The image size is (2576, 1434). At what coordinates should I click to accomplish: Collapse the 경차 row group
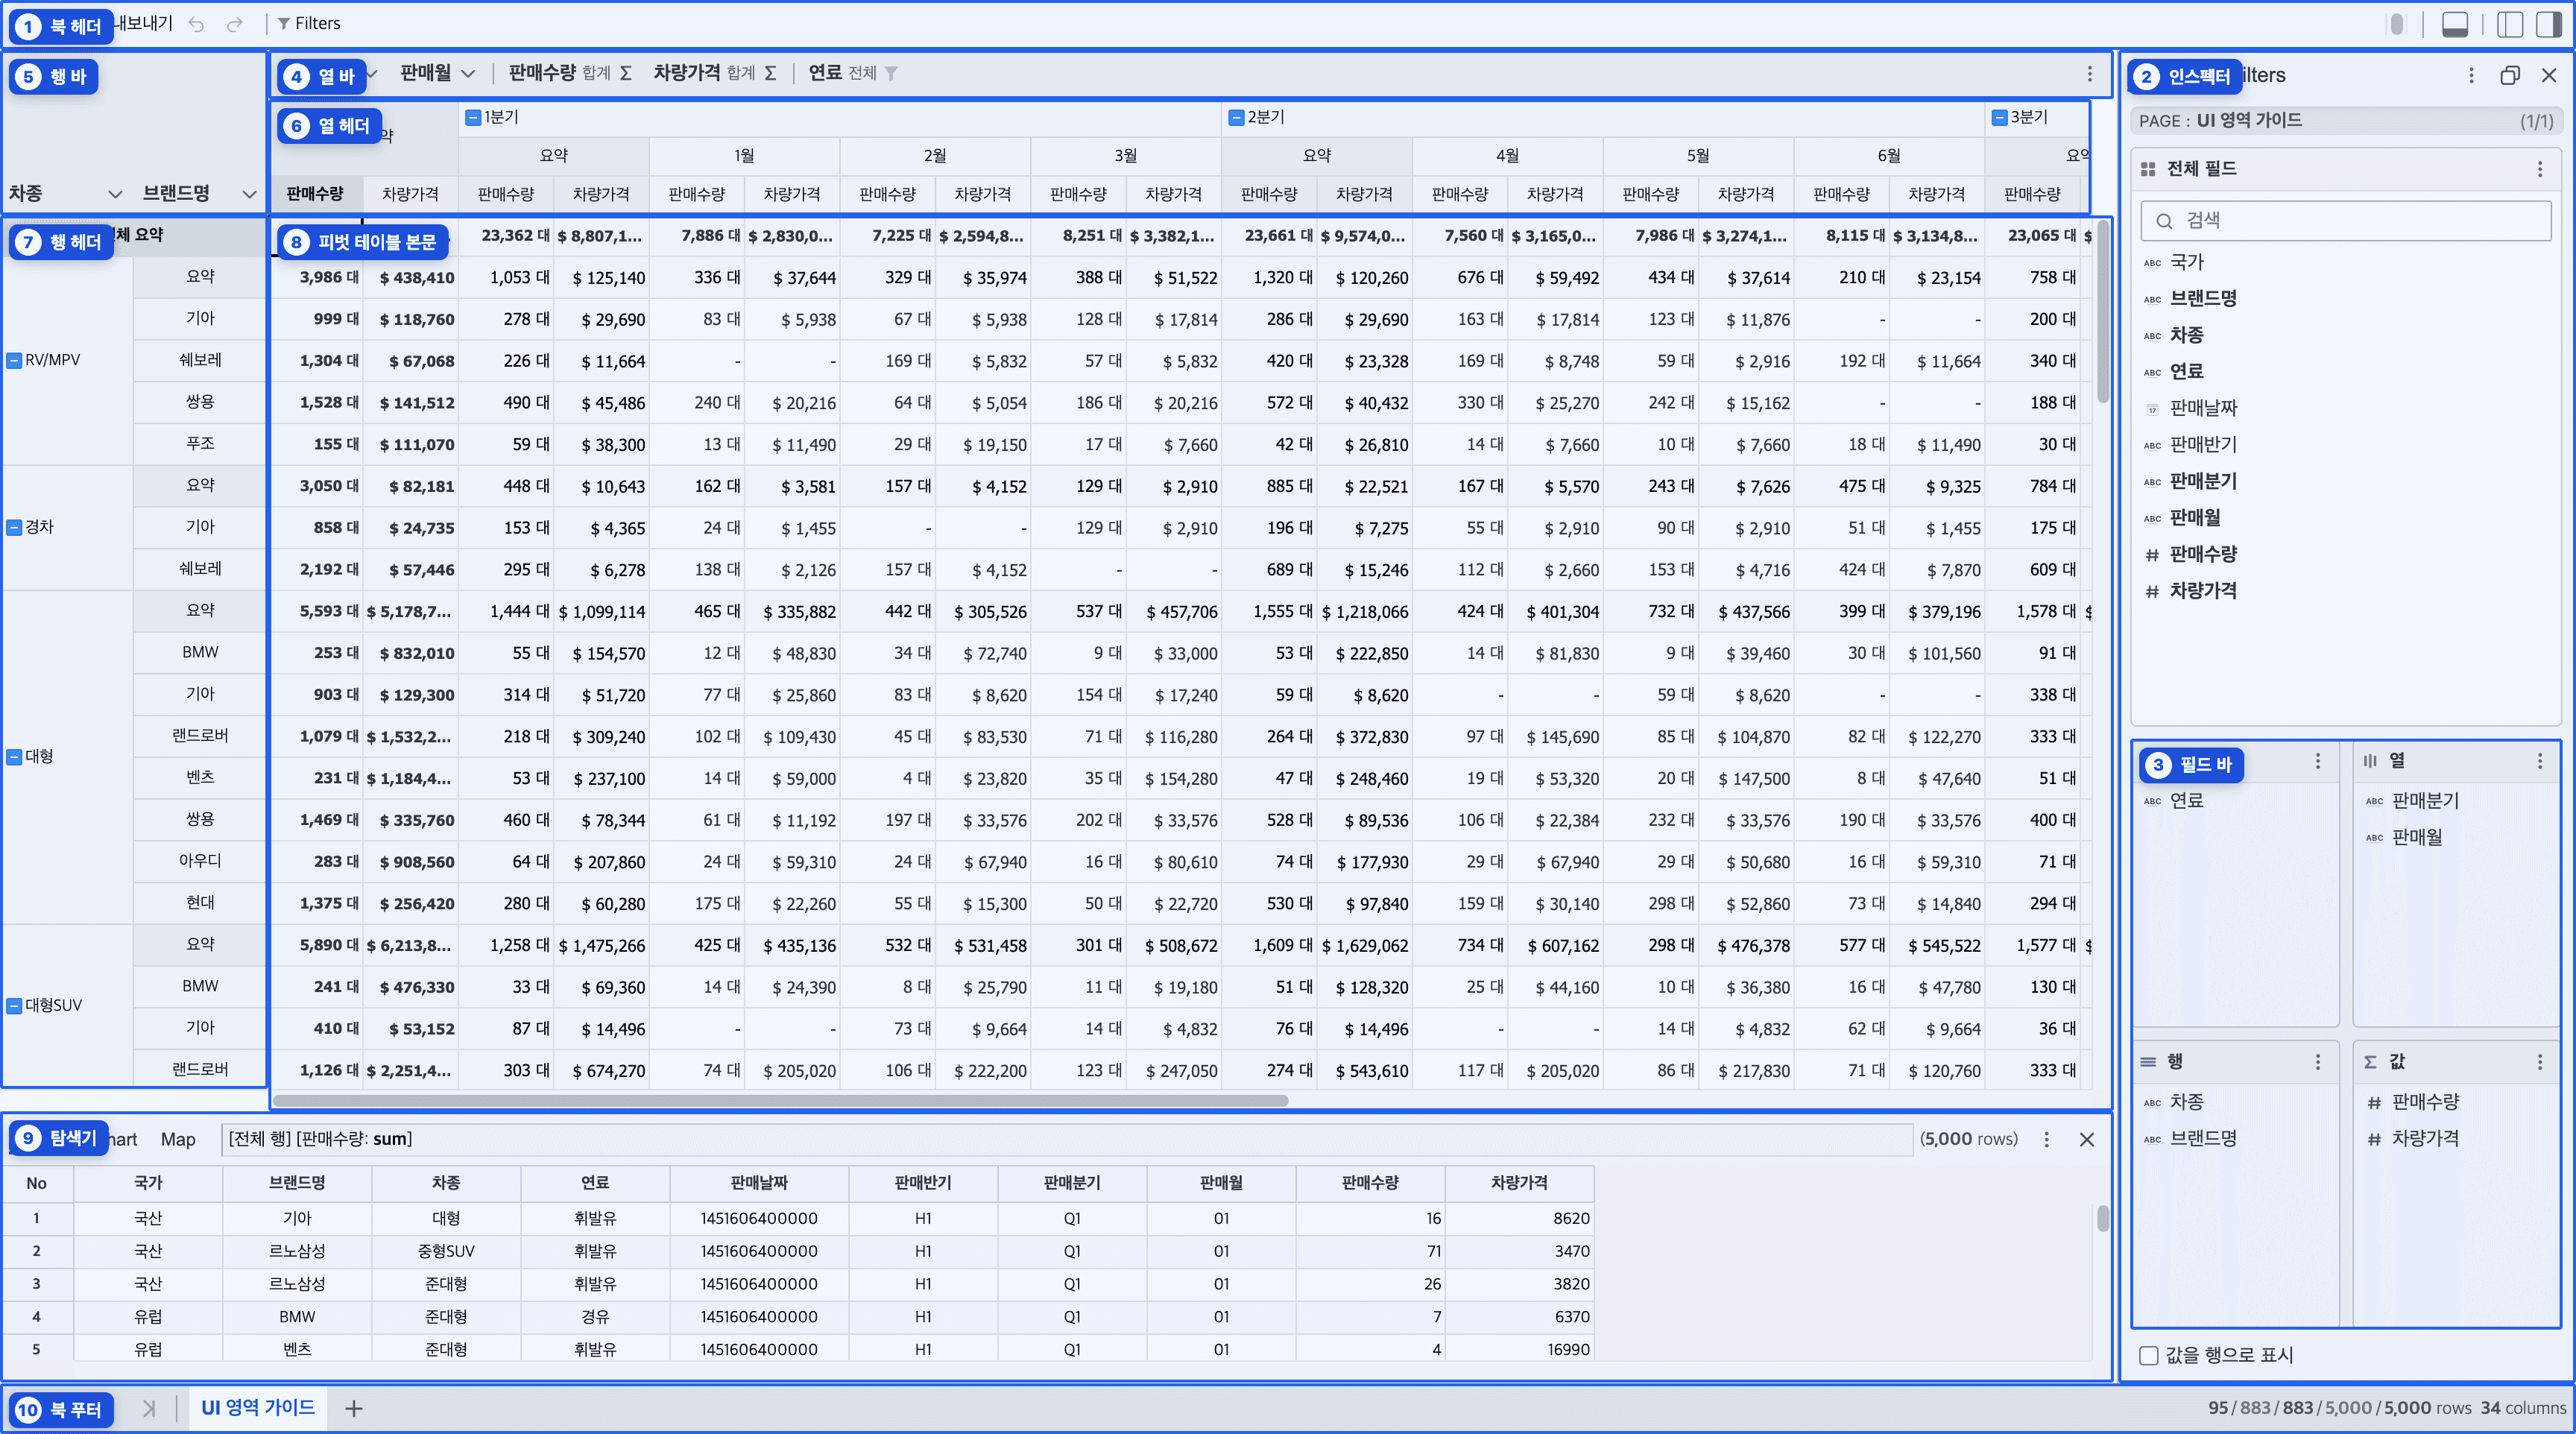(14, 528)
